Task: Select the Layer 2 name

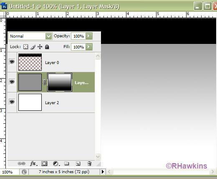Action: click(52, 103)
